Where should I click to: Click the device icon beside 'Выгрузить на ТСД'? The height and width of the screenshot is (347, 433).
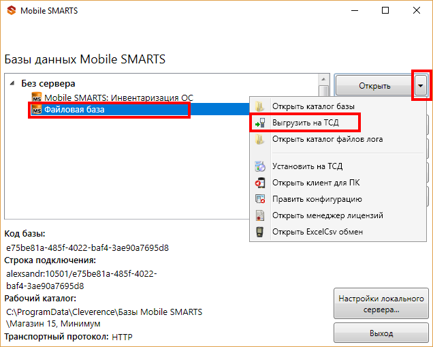tap(260, 123)
